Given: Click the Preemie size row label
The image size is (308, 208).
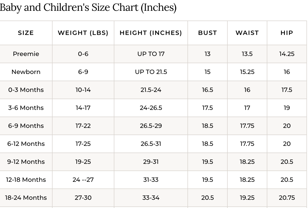Looking at the screenshot, I should click(x=26, y=54).
